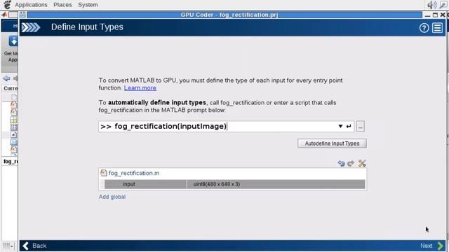Click the search magnifier icon in panel
This screenshot has height=252, width=449.
(x=443, y=5)
